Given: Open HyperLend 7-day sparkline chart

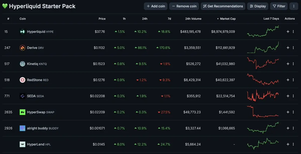Looking at the screenshot, I should (x=263, y=144).
